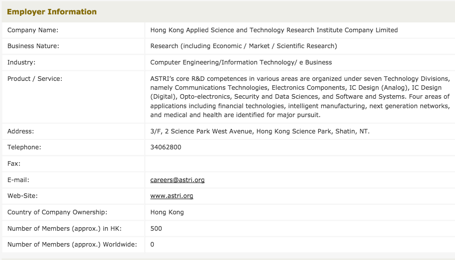Click the Hong Kong ownership value
The width and height of the screenshot is (455, 260).
(167, 212)
